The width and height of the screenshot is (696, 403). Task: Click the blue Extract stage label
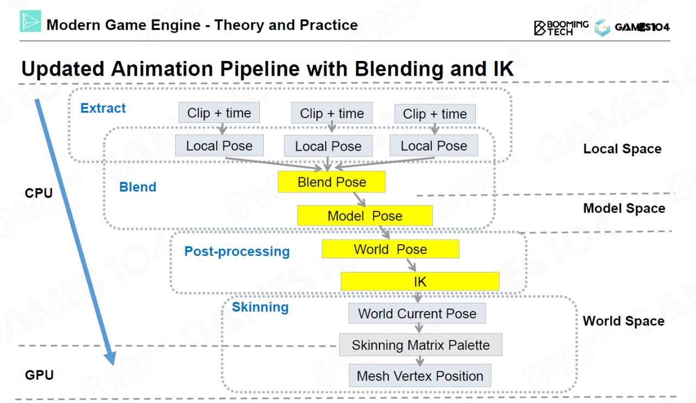[x=103, y=108]
